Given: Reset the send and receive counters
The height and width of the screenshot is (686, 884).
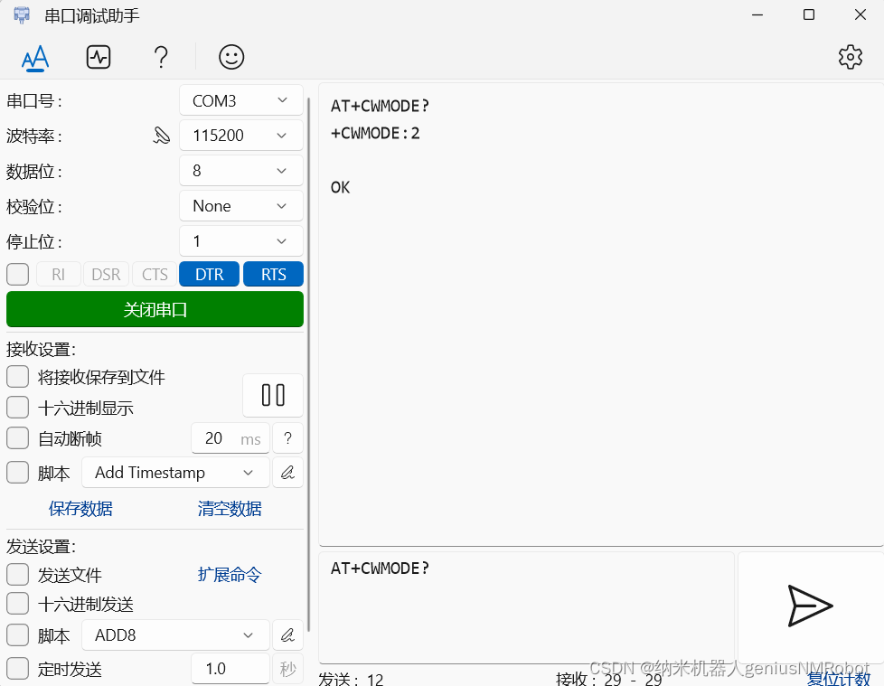Looking at the screenshot, I should 838,679.
